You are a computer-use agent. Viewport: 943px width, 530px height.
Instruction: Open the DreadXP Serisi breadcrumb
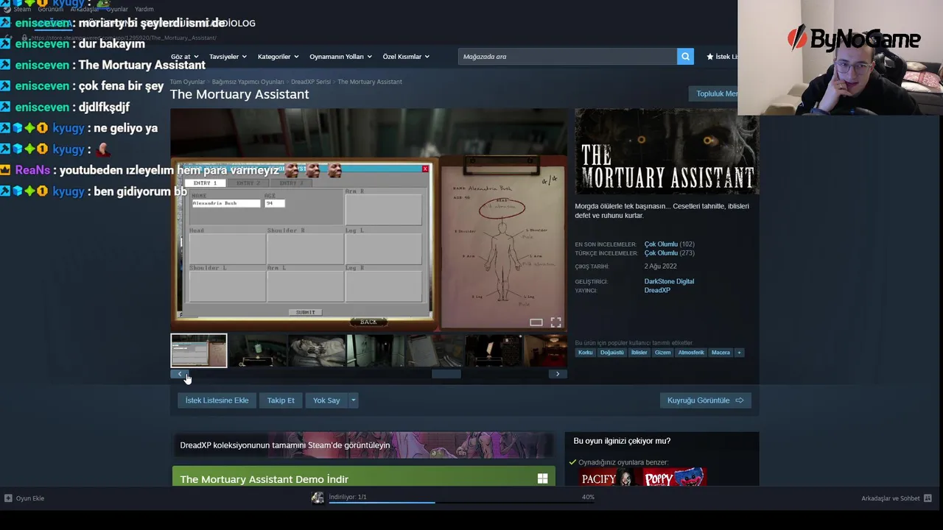(x=310, y=82)
